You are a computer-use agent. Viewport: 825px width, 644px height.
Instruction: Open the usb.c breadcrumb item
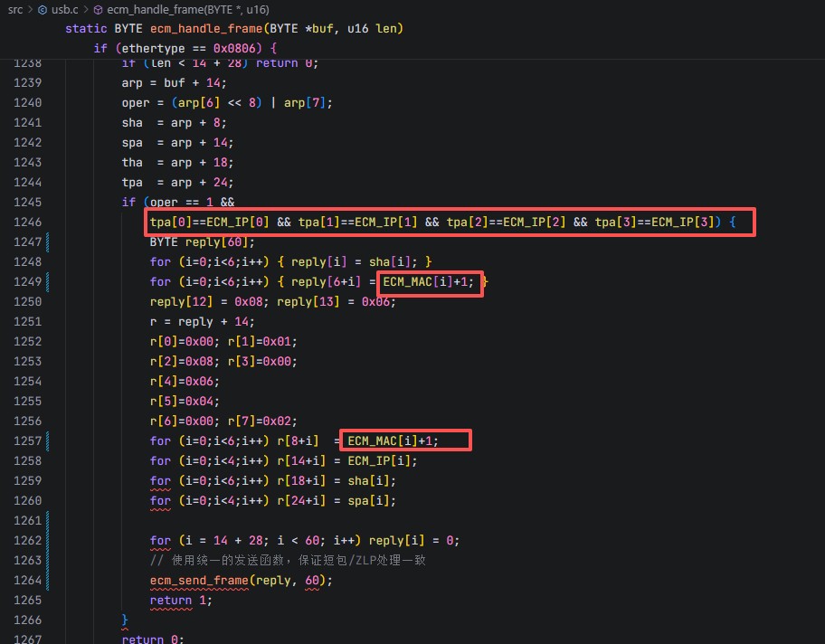(x=65, y=9)
